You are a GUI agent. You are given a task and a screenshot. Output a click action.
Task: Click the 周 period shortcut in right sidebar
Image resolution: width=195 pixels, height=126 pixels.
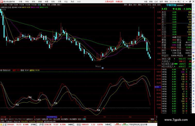coord(193,91)
